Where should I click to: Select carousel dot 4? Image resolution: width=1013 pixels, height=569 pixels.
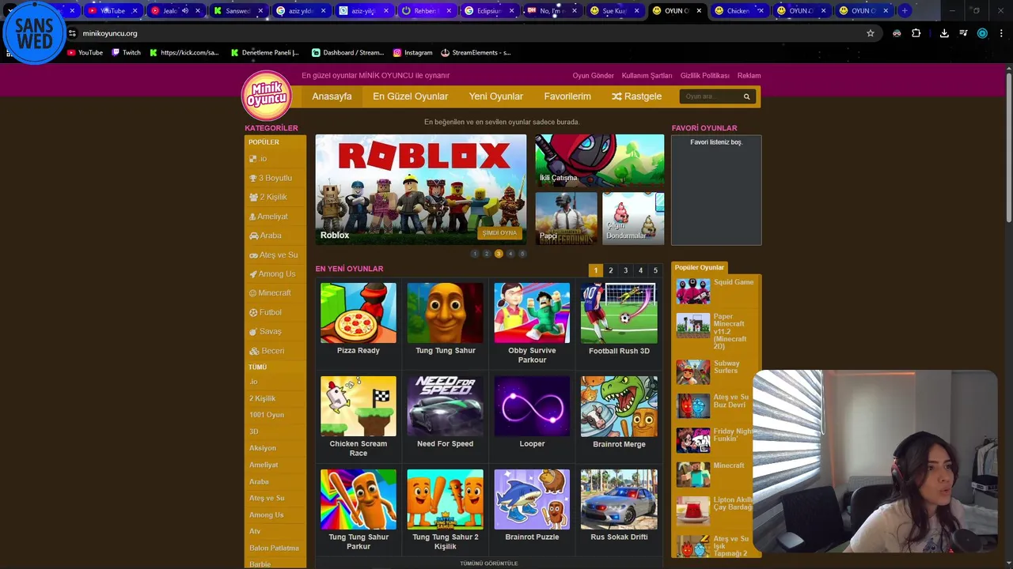click(510, 254)
